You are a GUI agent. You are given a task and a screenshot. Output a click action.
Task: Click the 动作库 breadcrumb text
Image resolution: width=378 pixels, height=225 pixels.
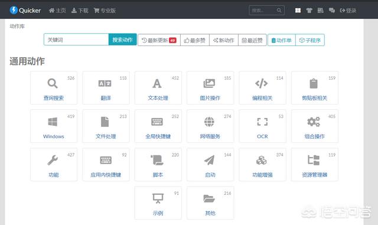[x=17, y=26]
